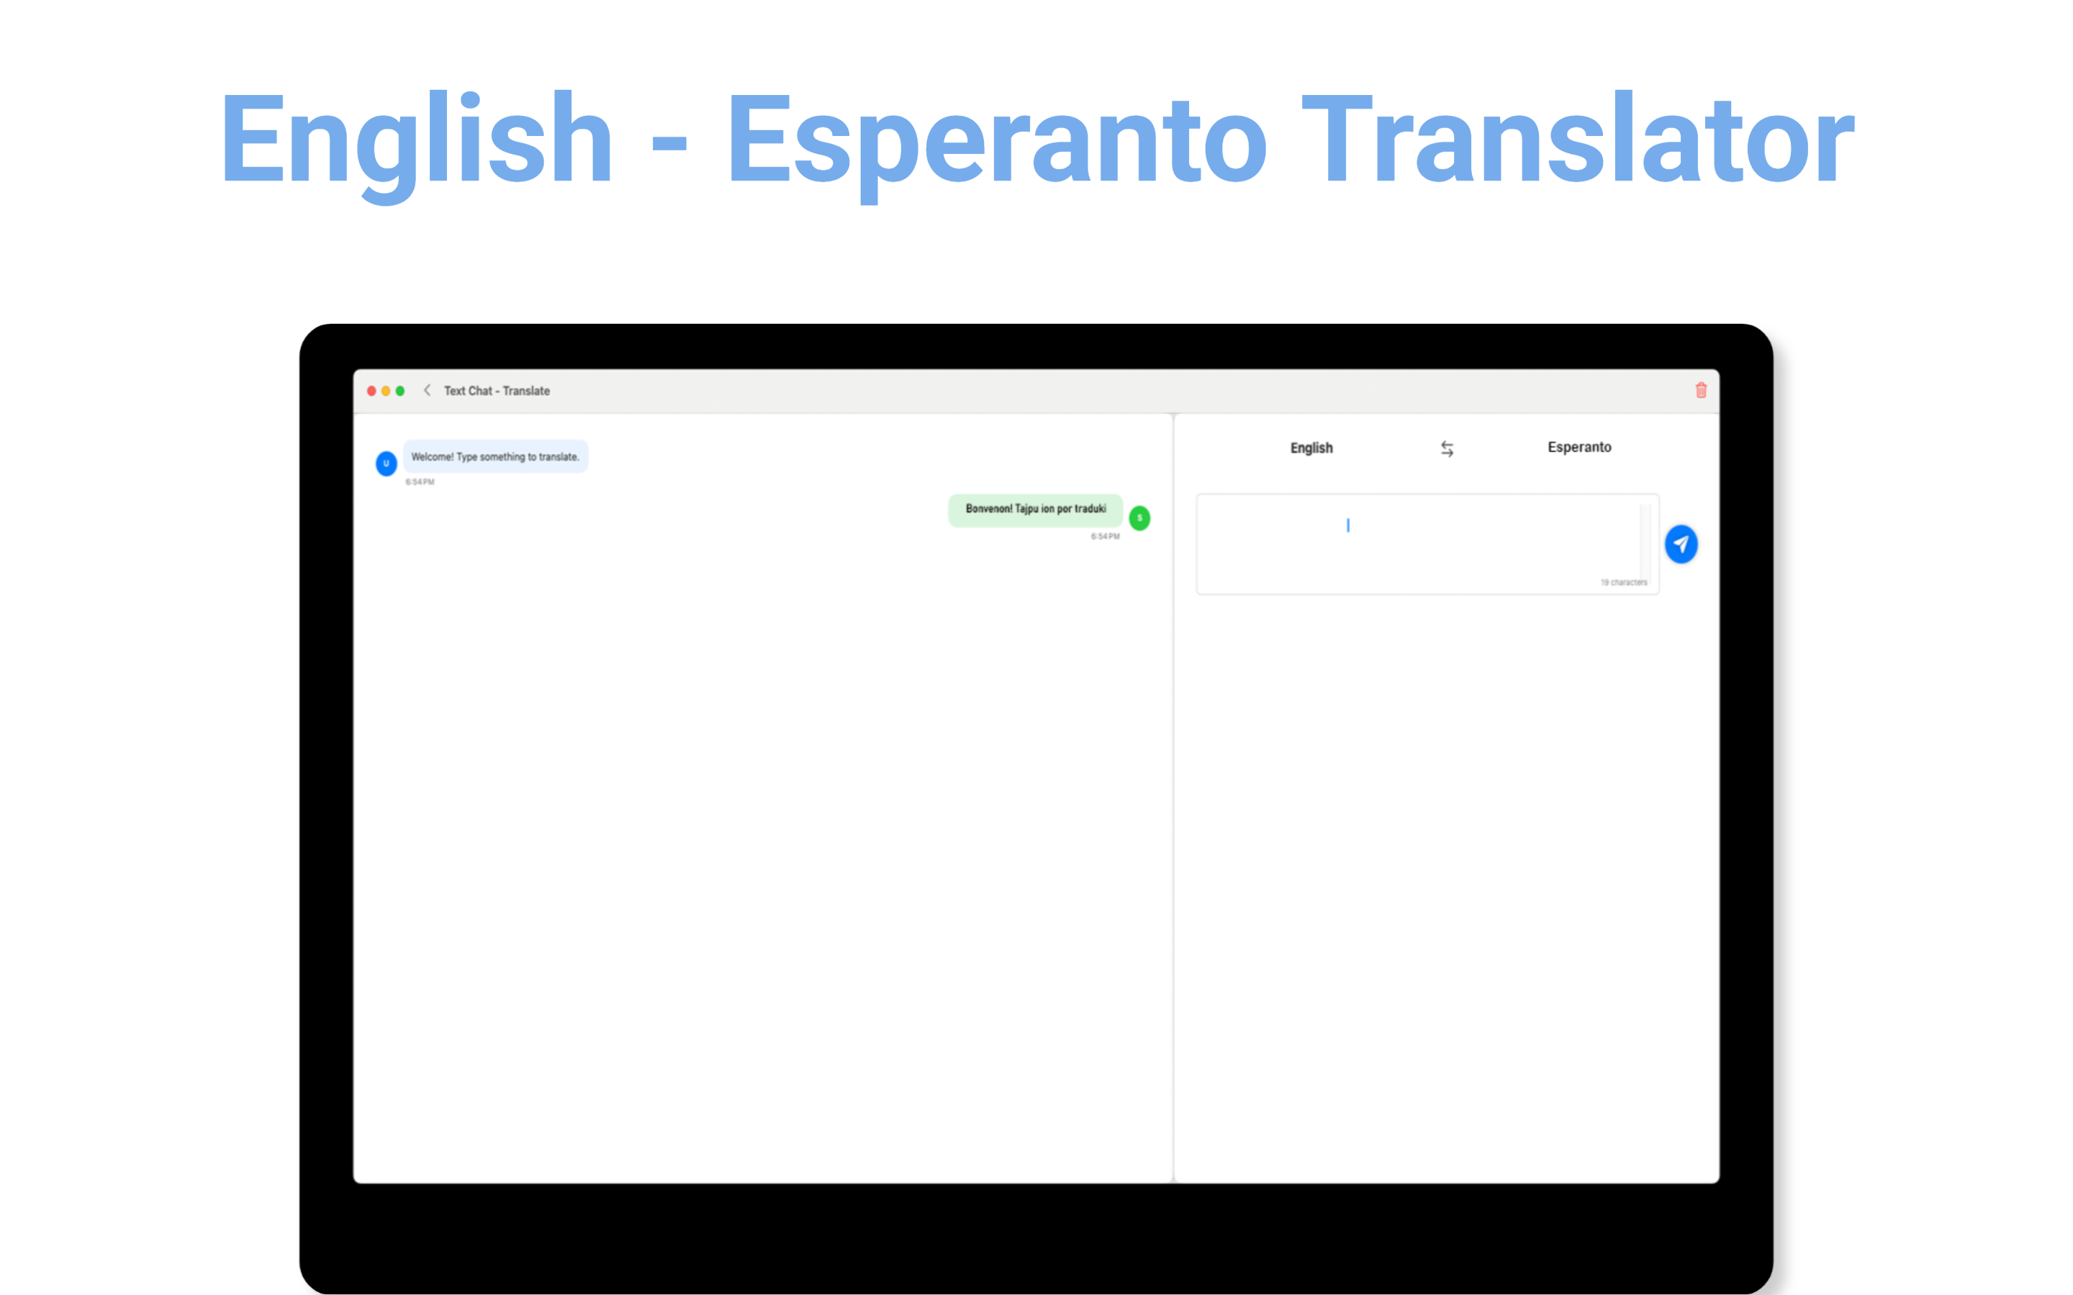Select the English source language

click(1311, 448)
